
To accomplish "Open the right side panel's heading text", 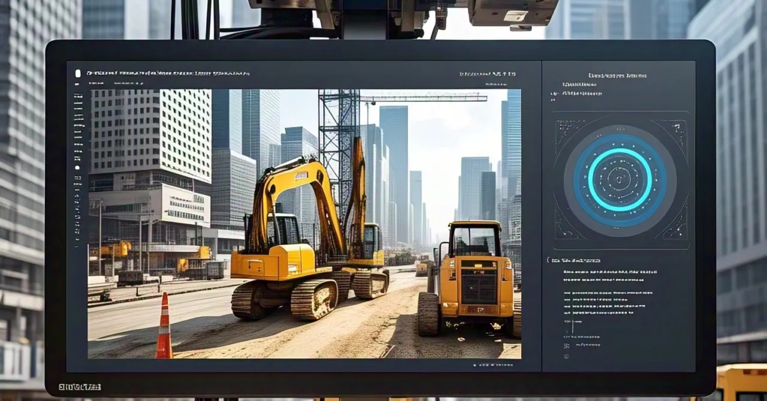I will [x=617, y=76].
